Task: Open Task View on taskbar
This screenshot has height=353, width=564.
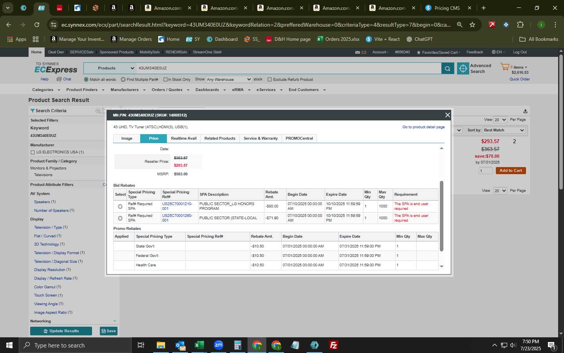Action: pyautogui.click(x=141, y=345)
